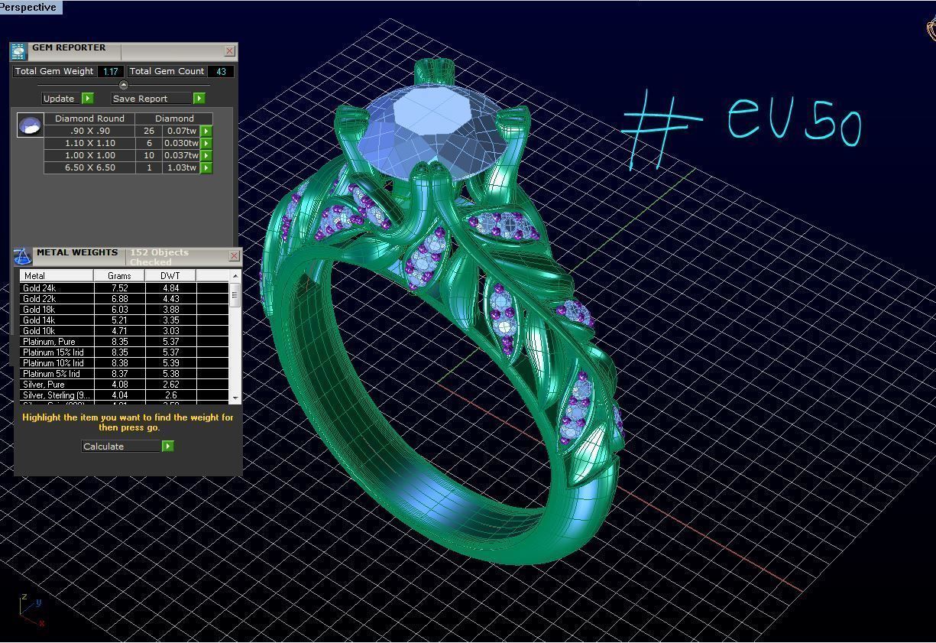The image size is (936, 643).
Task: Run the Update green arrow
Action: tap(88, 98)
